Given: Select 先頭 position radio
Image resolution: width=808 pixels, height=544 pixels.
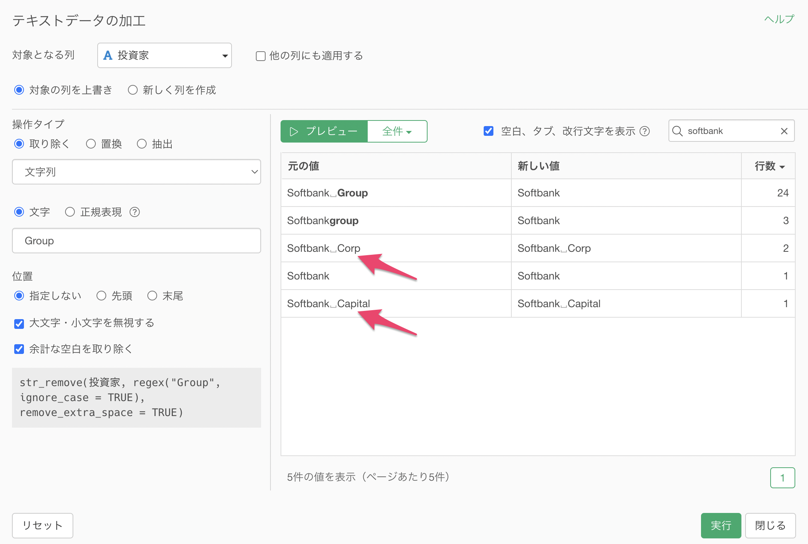Looking at the screenshot, I should (101, 296).
